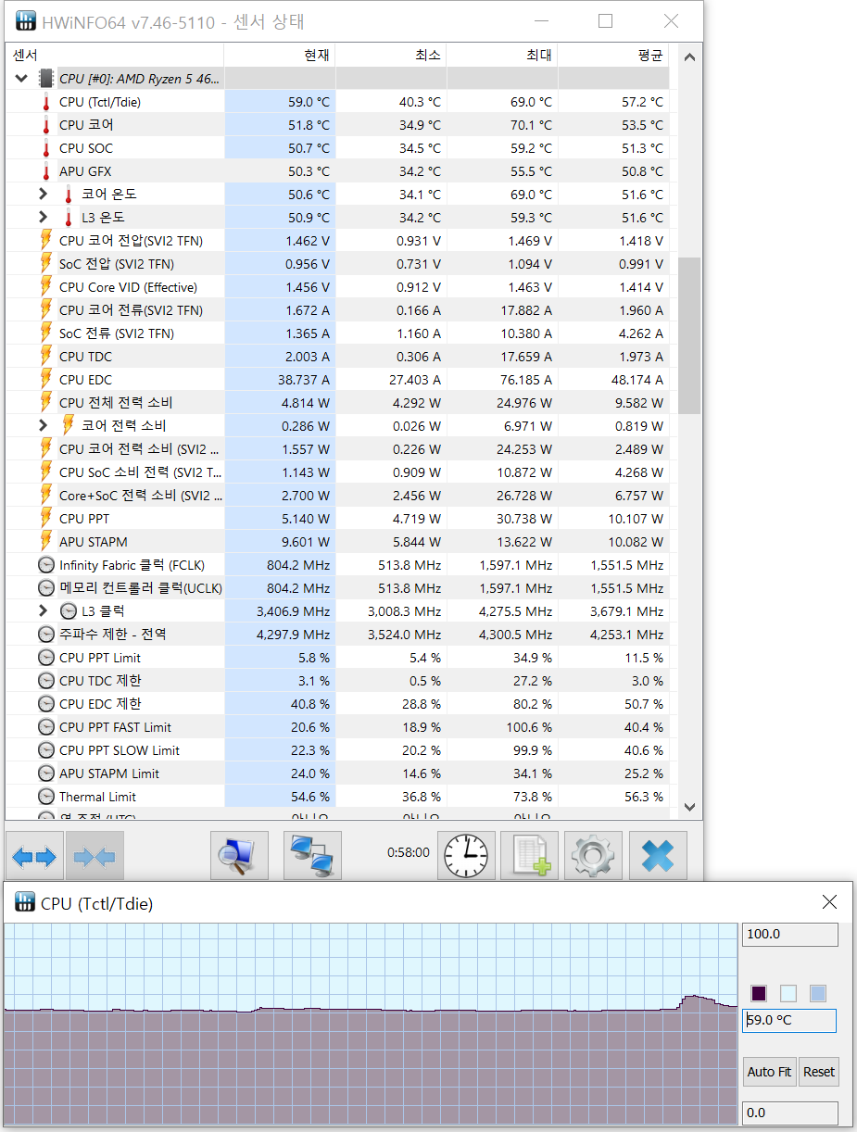
Task: Pick the pale blue graph color swatch
Action: (x=788, y=993)
